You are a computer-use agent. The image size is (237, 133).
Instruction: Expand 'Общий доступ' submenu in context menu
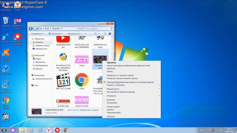131,89
